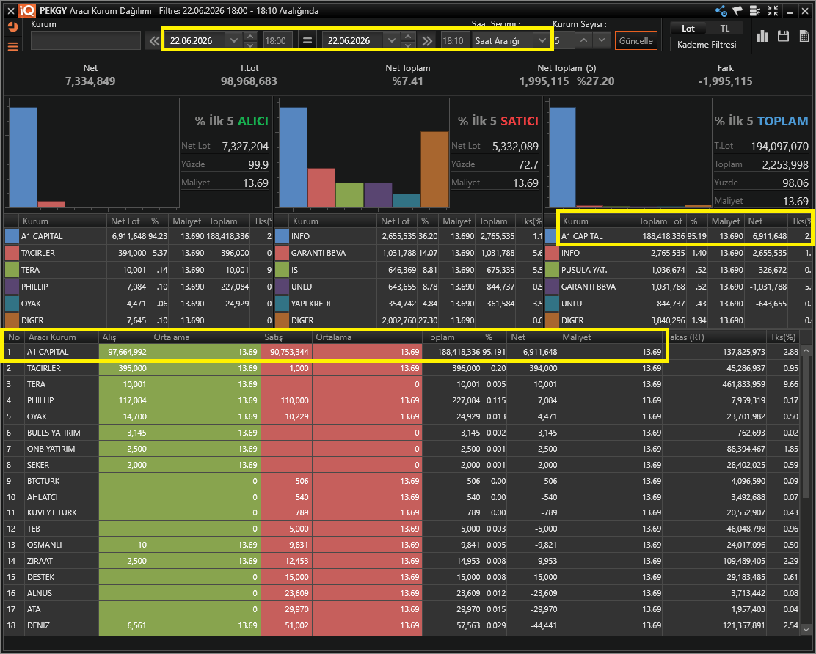Image resolution: width=816 pixels, height=654 pixels.
Task: Click the server transfer icon in title bar
Action: 755,11
